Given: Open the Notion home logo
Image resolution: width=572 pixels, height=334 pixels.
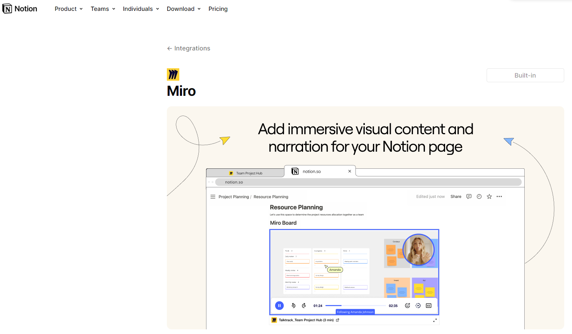Looking at the screenshot, I should [x=20, y=9].
